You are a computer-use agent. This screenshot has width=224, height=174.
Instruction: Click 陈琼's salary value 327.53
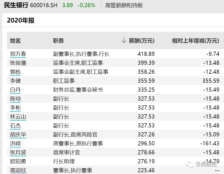point(146,99)
